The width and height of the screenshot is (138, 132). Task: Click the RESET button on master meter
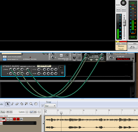point(133,3)
